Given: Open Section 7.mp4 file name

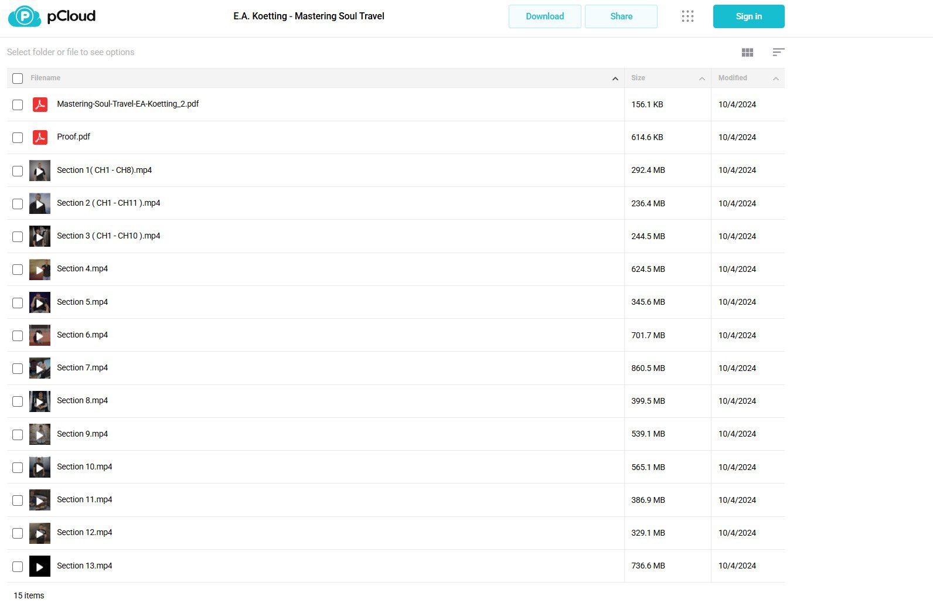Looking at the screenshot, I should (x=82, y=367).
